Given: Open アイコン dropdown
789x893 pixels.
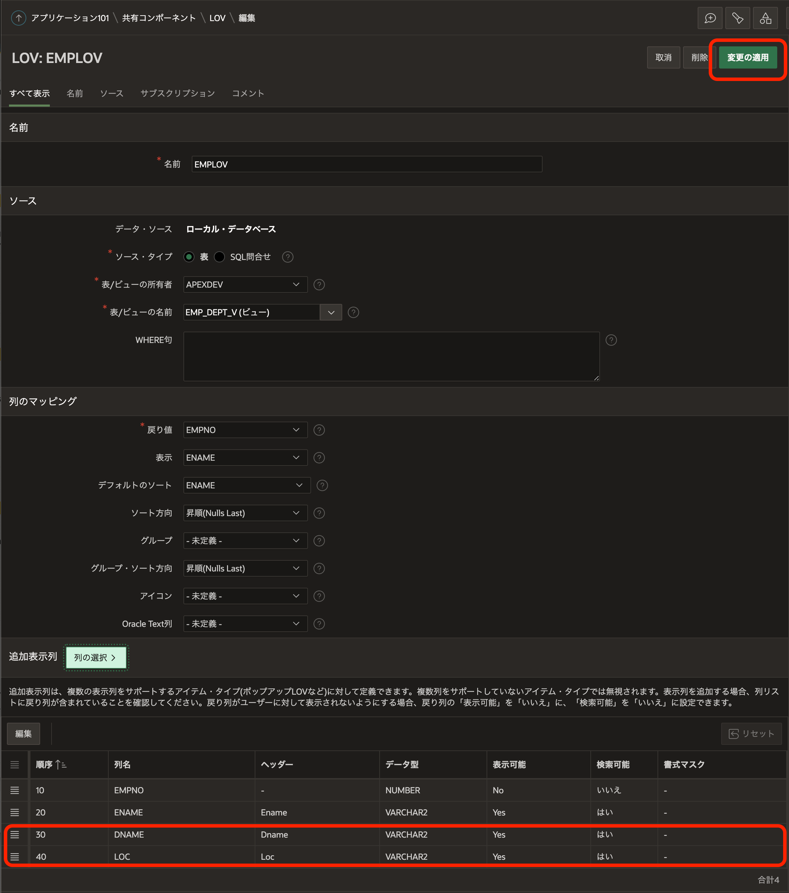Looking at the screenshot, I should [246, 596].
